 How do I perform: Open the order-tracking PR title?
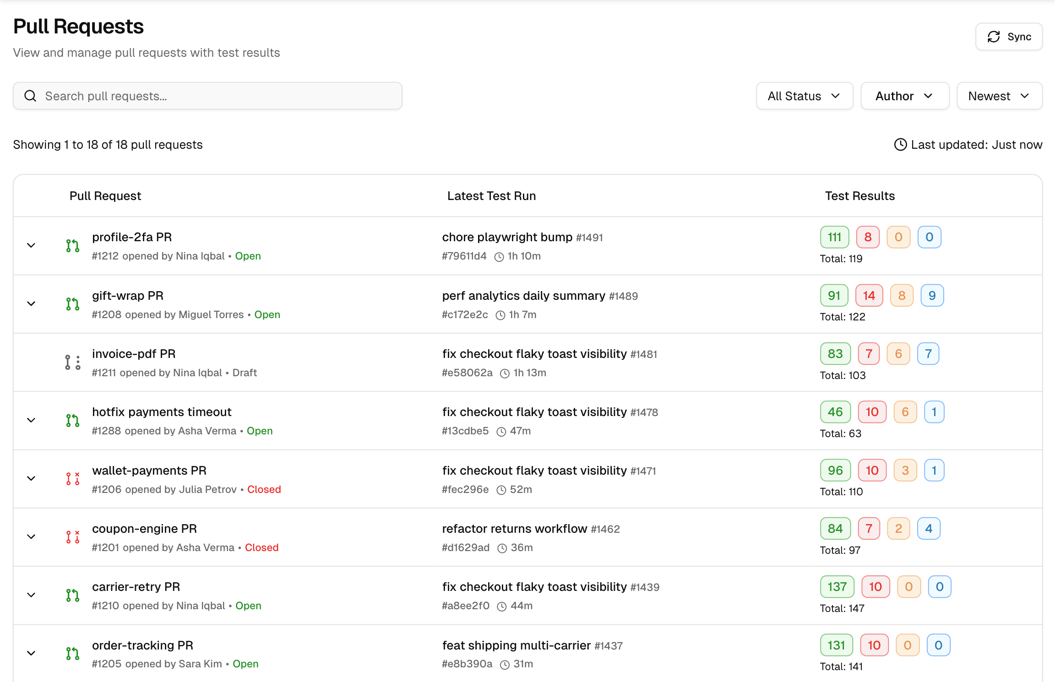tap(142, 645)
